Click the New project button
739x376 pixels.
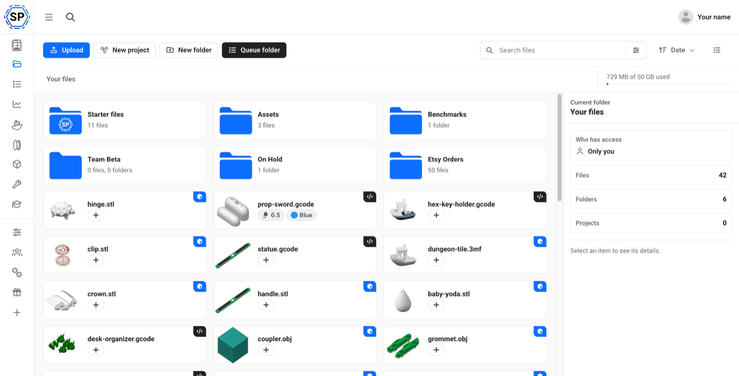125,50
